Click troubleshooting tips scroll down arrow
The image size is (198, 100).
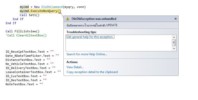[174, 49]
